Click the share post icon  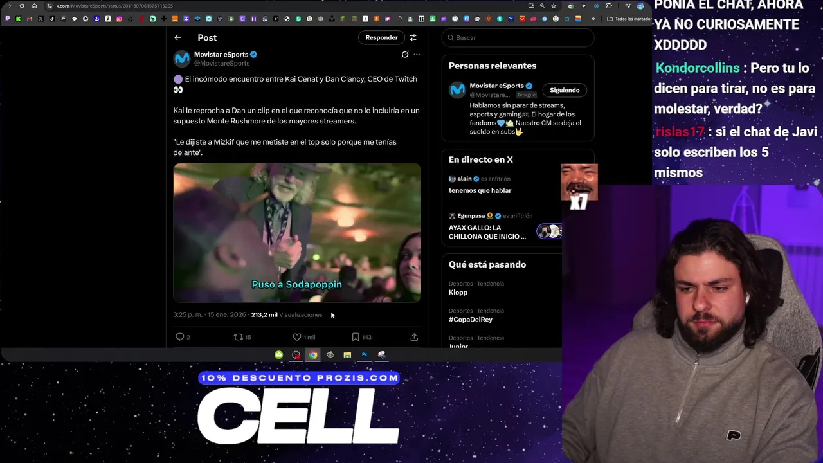coord(414,337)
